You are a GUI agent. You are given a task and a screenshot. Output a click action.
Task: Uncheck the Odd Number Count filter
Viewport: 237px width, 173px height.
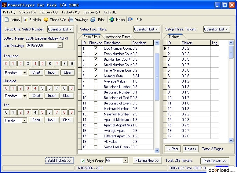[96, 48]
